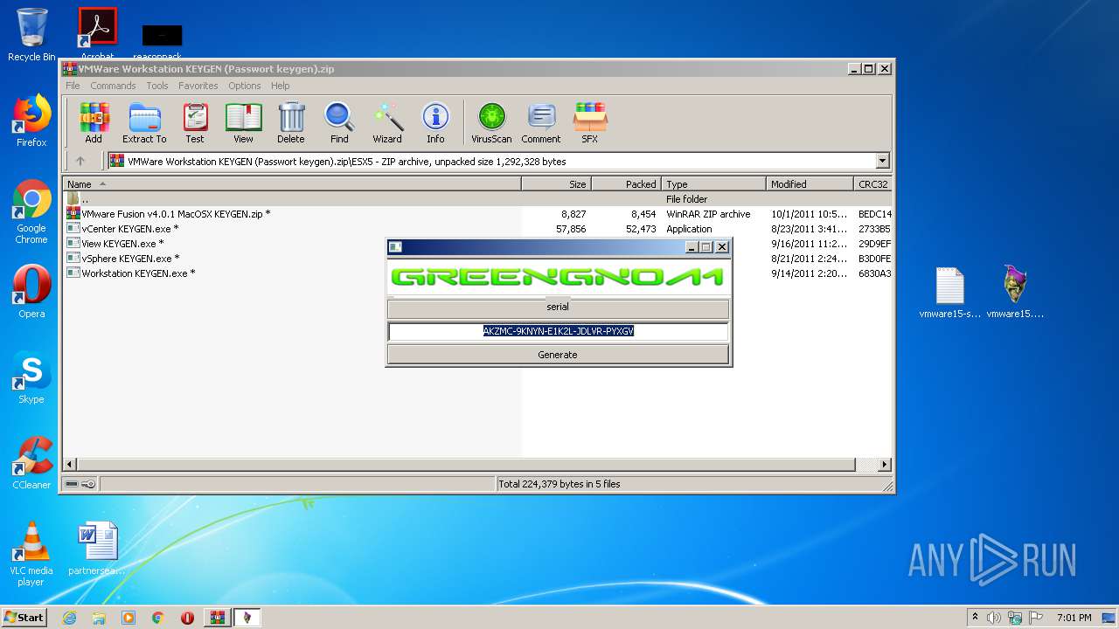The width and height of the screenshot is (1119, 629).
Task: Sort files by Type column
Action: pos(713,183)
